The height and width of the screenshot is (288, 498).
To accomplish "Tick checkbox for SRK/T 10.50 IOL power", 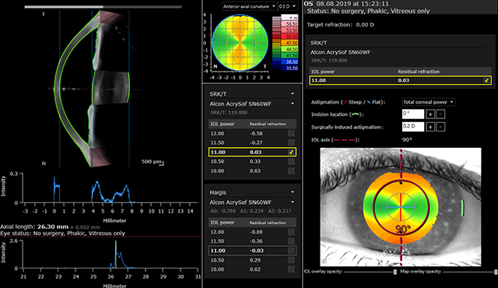I will [291, 162].
